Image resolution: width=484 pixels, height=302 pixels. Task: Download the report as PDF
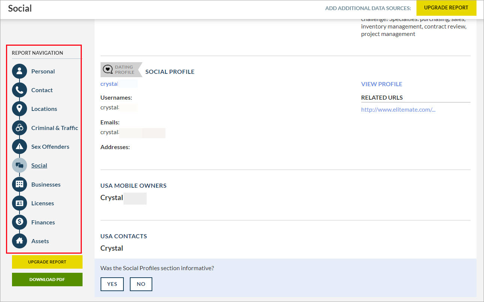pos(47,280)
